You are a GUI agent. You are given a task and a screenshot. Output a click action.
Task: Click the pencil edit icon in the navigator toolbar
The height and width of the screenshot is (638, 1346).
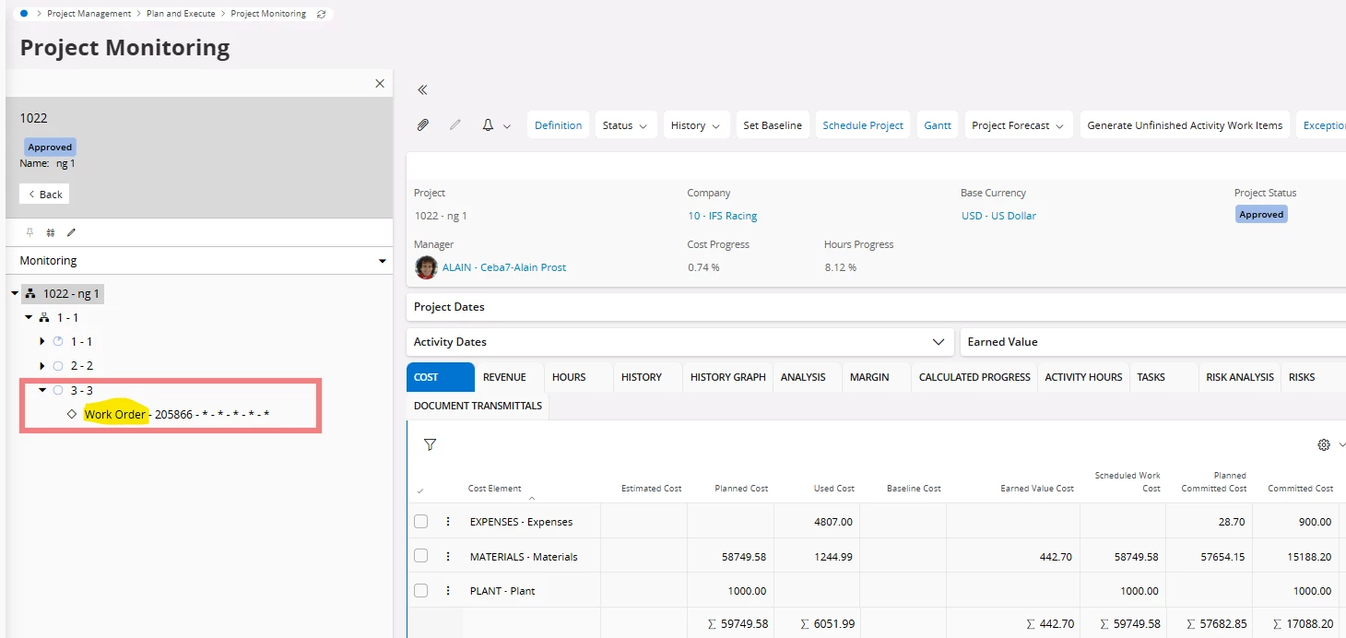pos(71,233)
